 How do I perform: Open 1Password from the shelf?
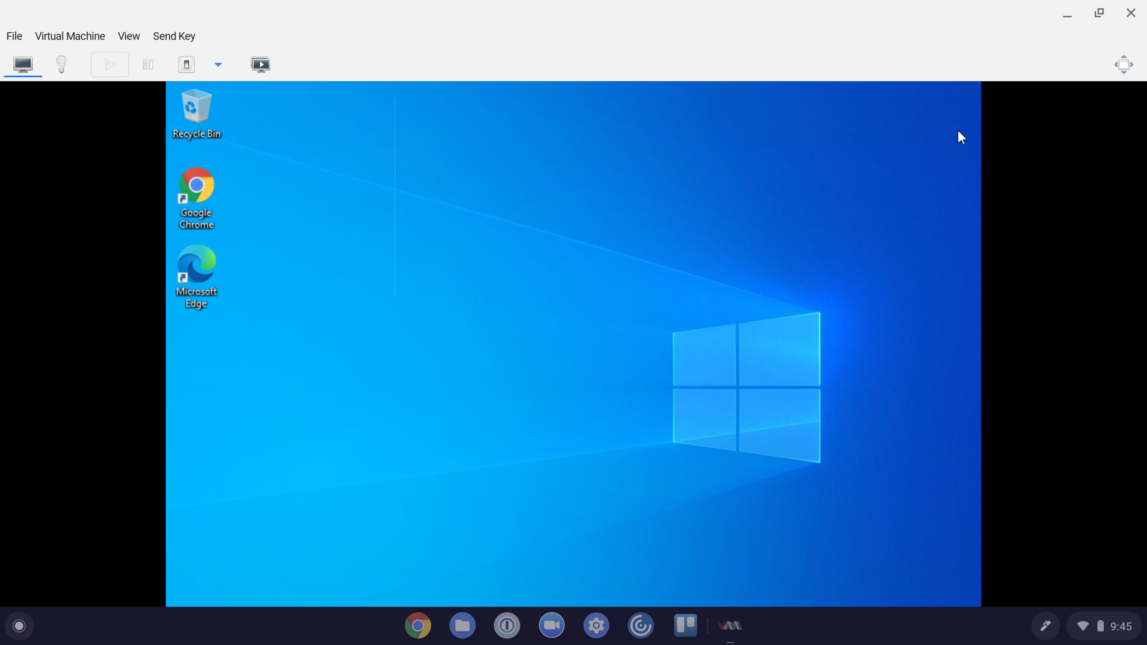click(507, 625)
